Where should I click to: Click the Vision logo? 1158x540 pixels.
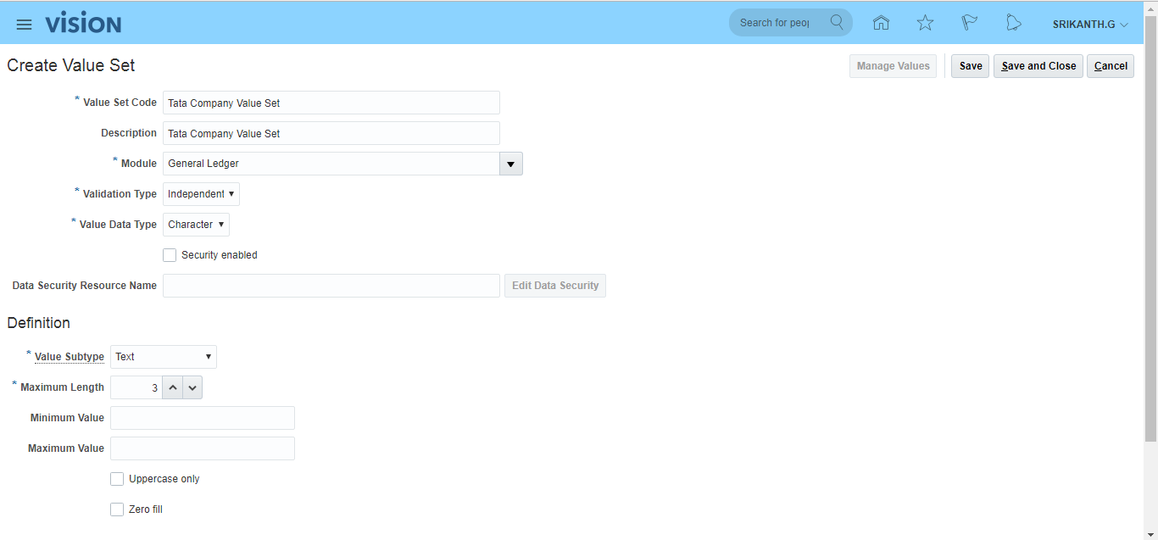pos(83,24)
